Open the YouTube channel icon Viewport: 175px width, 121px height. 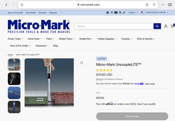[116, 13]
